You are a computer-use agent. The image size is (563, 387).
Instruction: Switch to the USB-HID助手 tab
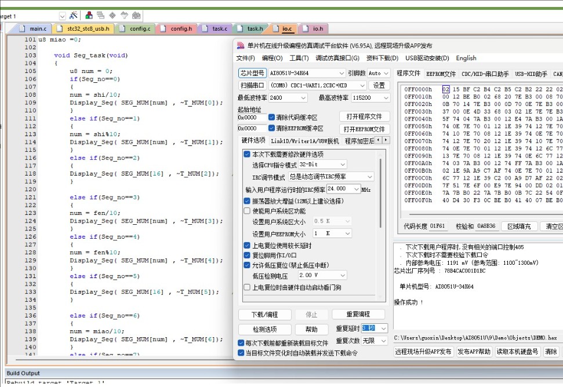pyautogui.click(x=531, y=74)
